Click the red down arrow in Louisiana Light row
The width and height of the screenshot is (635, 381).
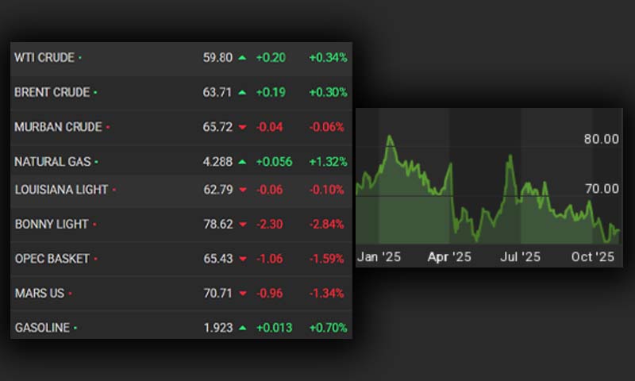[x=243, y=190]
